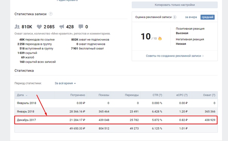
Task: Open help icon next to Статистика записи
Action: click(51, 14)
